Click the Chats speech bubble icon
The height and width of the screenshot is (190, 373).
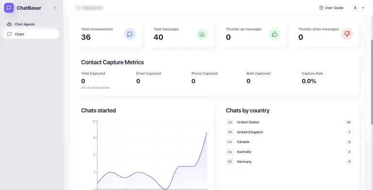9,34
